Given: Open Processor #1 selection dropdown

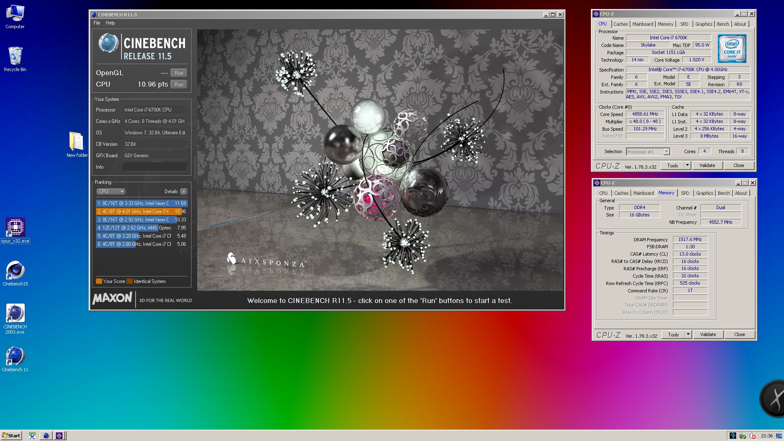Looking at the screenshot, I should [x=648, y=152].
